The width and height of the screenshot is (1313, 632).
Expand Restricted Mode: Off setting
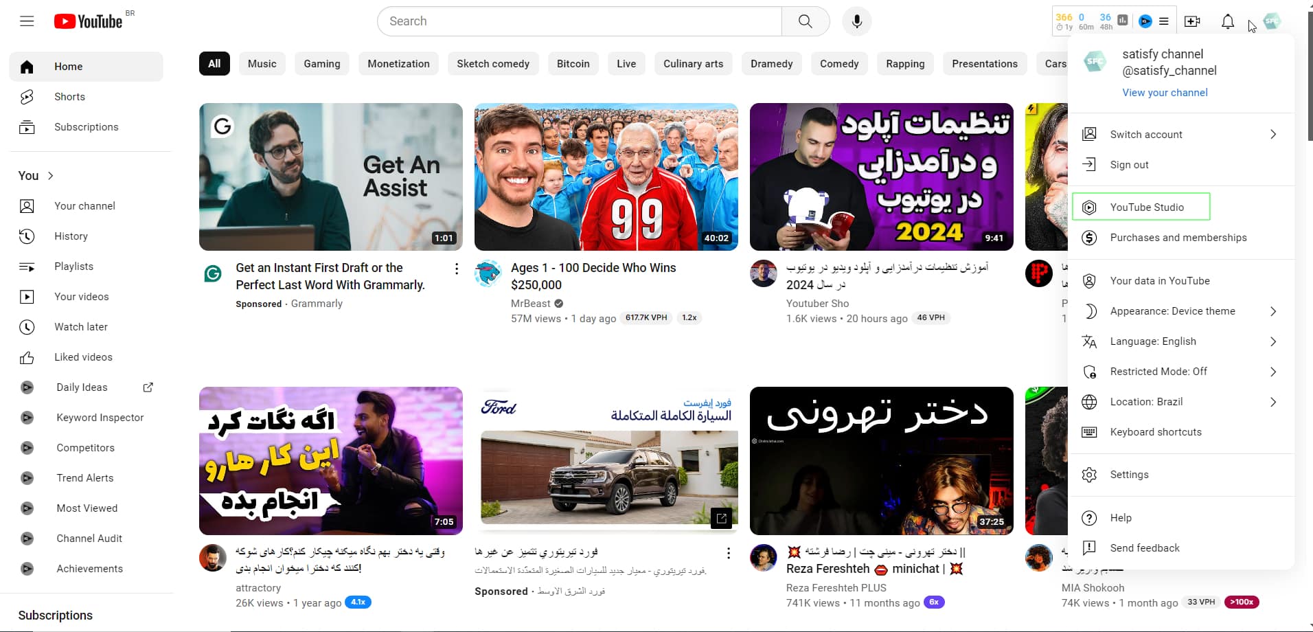click(1180, 372)
